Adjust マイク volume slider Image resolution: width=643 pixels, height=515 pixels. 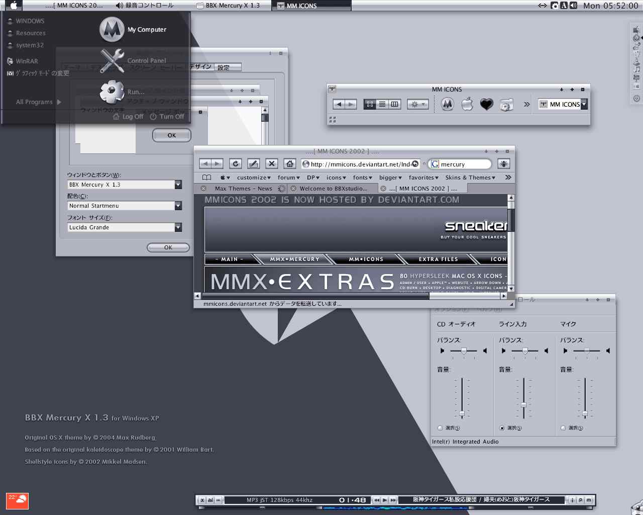[585, 413]
